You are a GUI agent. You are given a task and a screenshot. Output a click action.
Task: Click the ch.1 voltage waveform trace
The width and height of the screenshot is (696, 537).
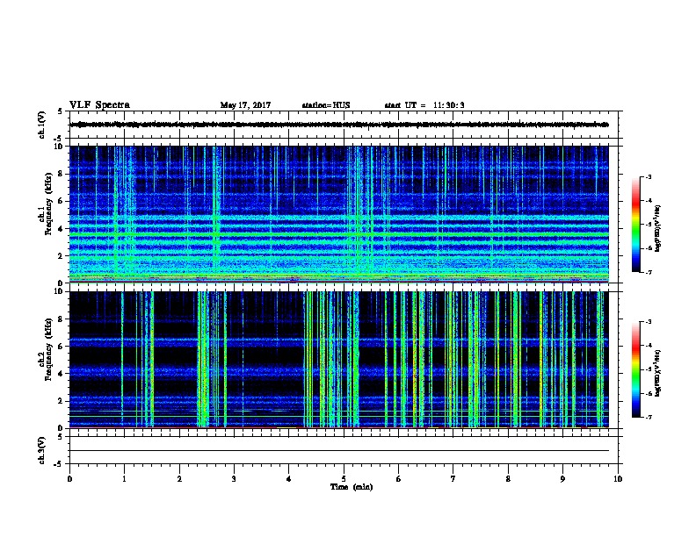[339, 125]
